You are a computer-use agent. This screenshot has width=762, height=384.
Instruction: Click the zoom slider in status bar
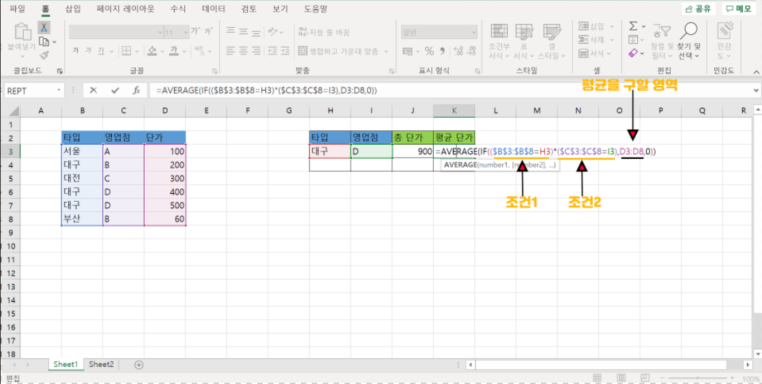point(697,378)
